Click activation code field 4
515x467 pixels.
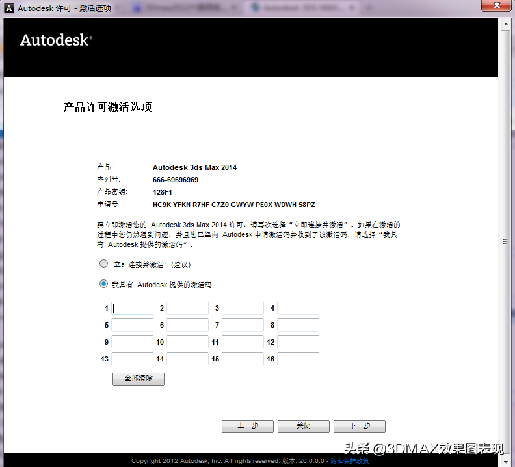298,308
